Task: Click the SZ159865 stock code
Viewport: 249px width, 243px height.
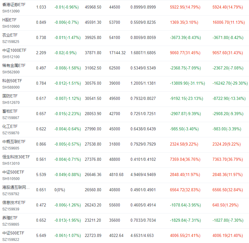Action: pos(11,224)
